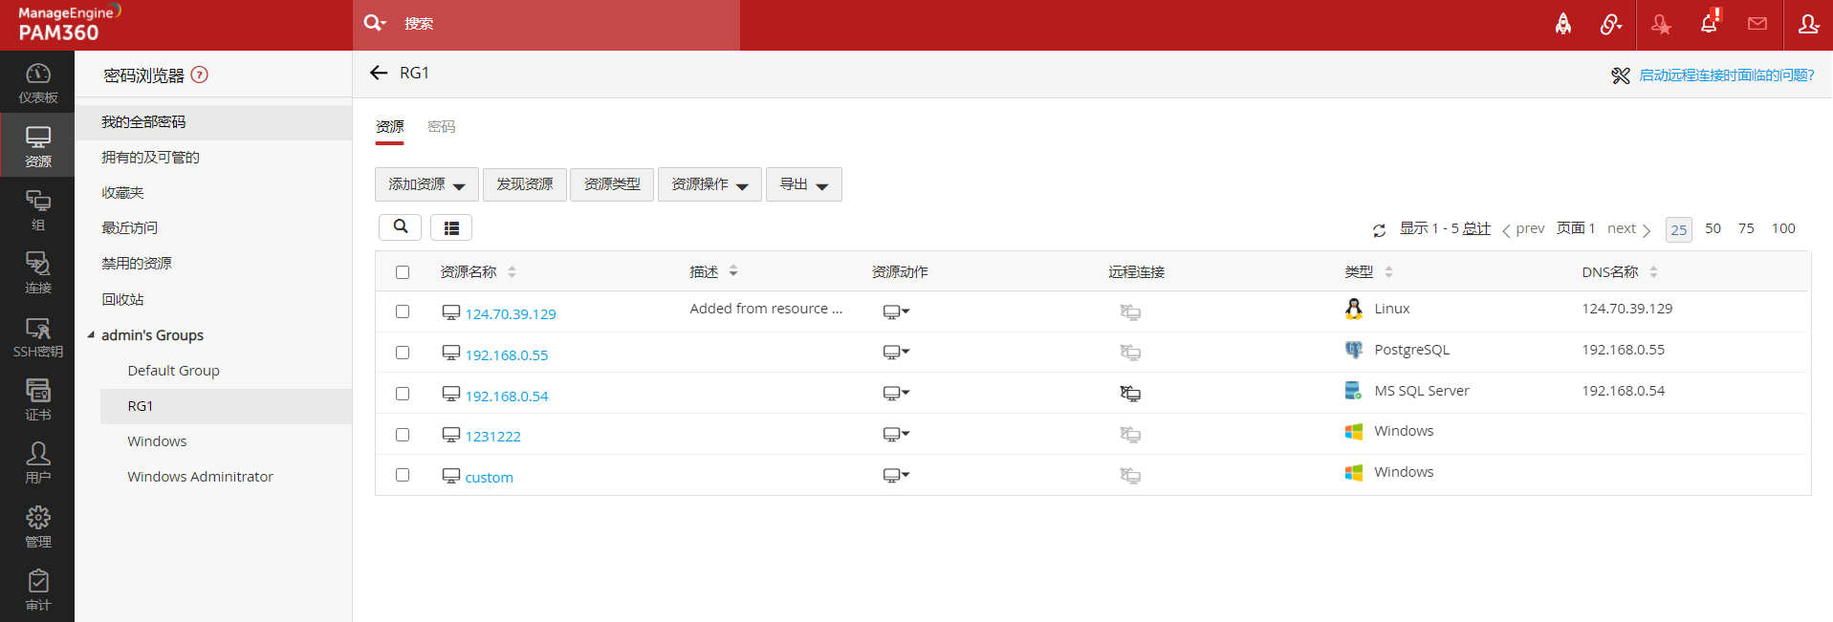
Task: Toggle the select-all header checkbox
Action: coord(403,272)
